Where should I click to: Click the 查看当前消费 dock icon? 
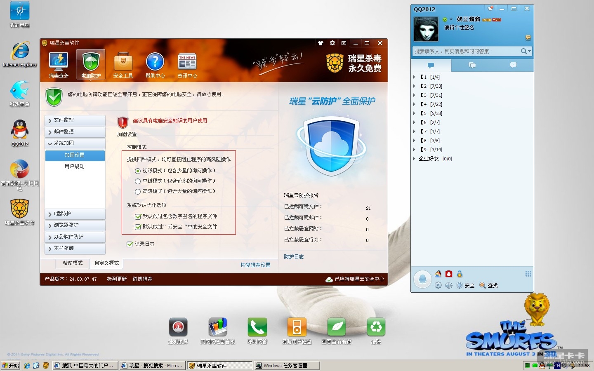tap(337, 331)
